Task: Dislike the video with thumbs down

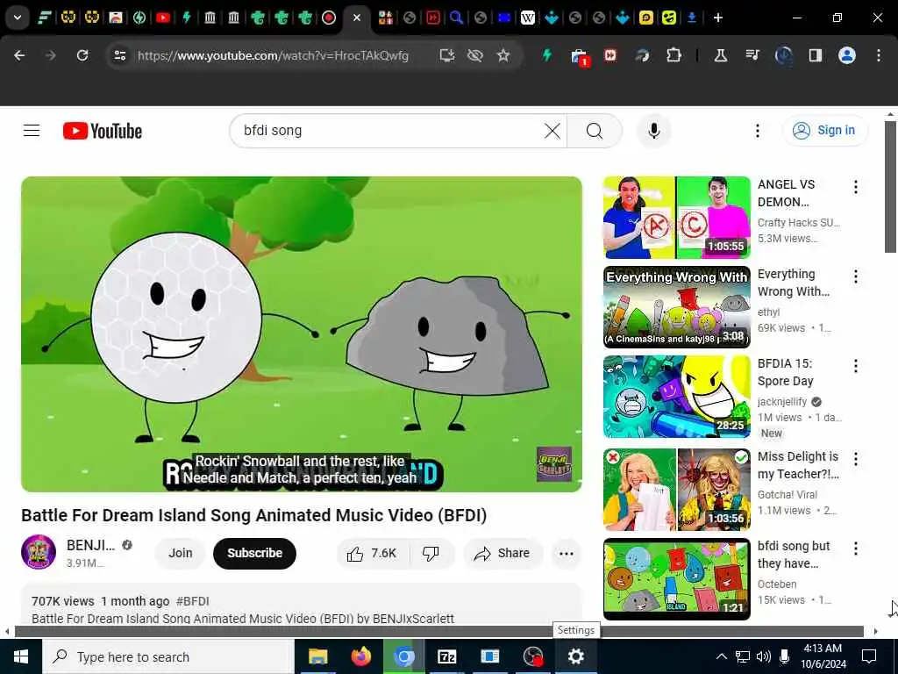Action: click(431, 553)
